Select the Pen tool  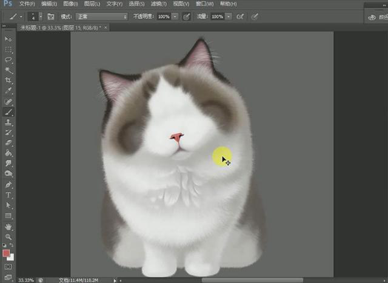tap(8, 184)
